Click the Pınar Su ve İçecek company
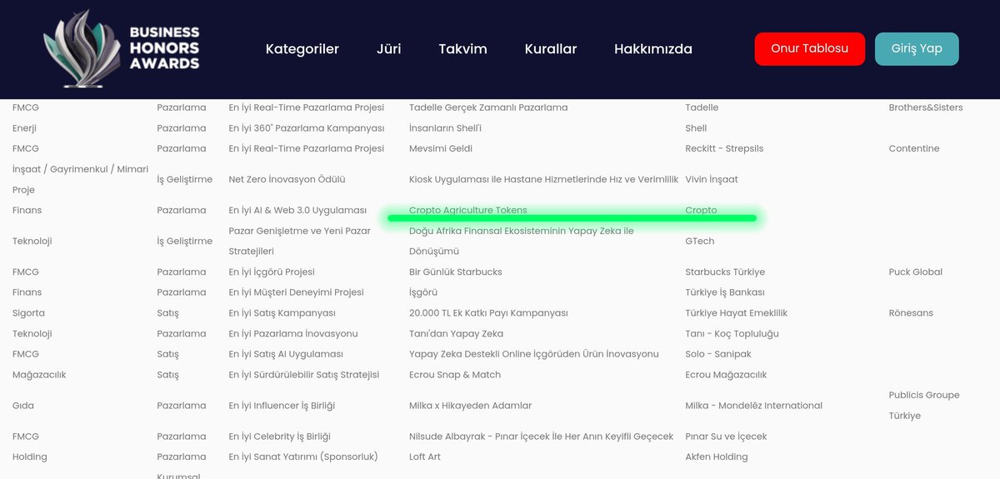The height and width of the screenshot is (479, 1000). pos(726,437)
